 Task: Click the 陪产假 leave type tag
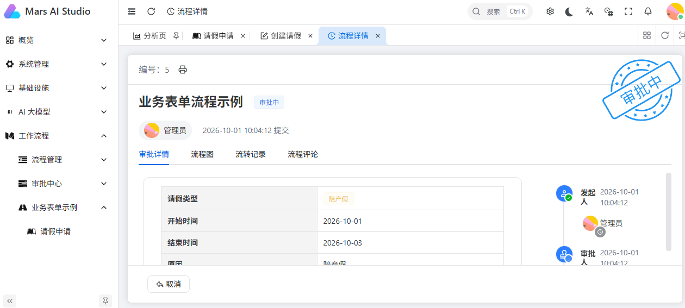tap(338, 199)
